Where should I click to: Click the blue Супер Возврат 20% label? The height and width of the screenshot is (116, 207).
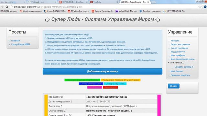[91, 84]
